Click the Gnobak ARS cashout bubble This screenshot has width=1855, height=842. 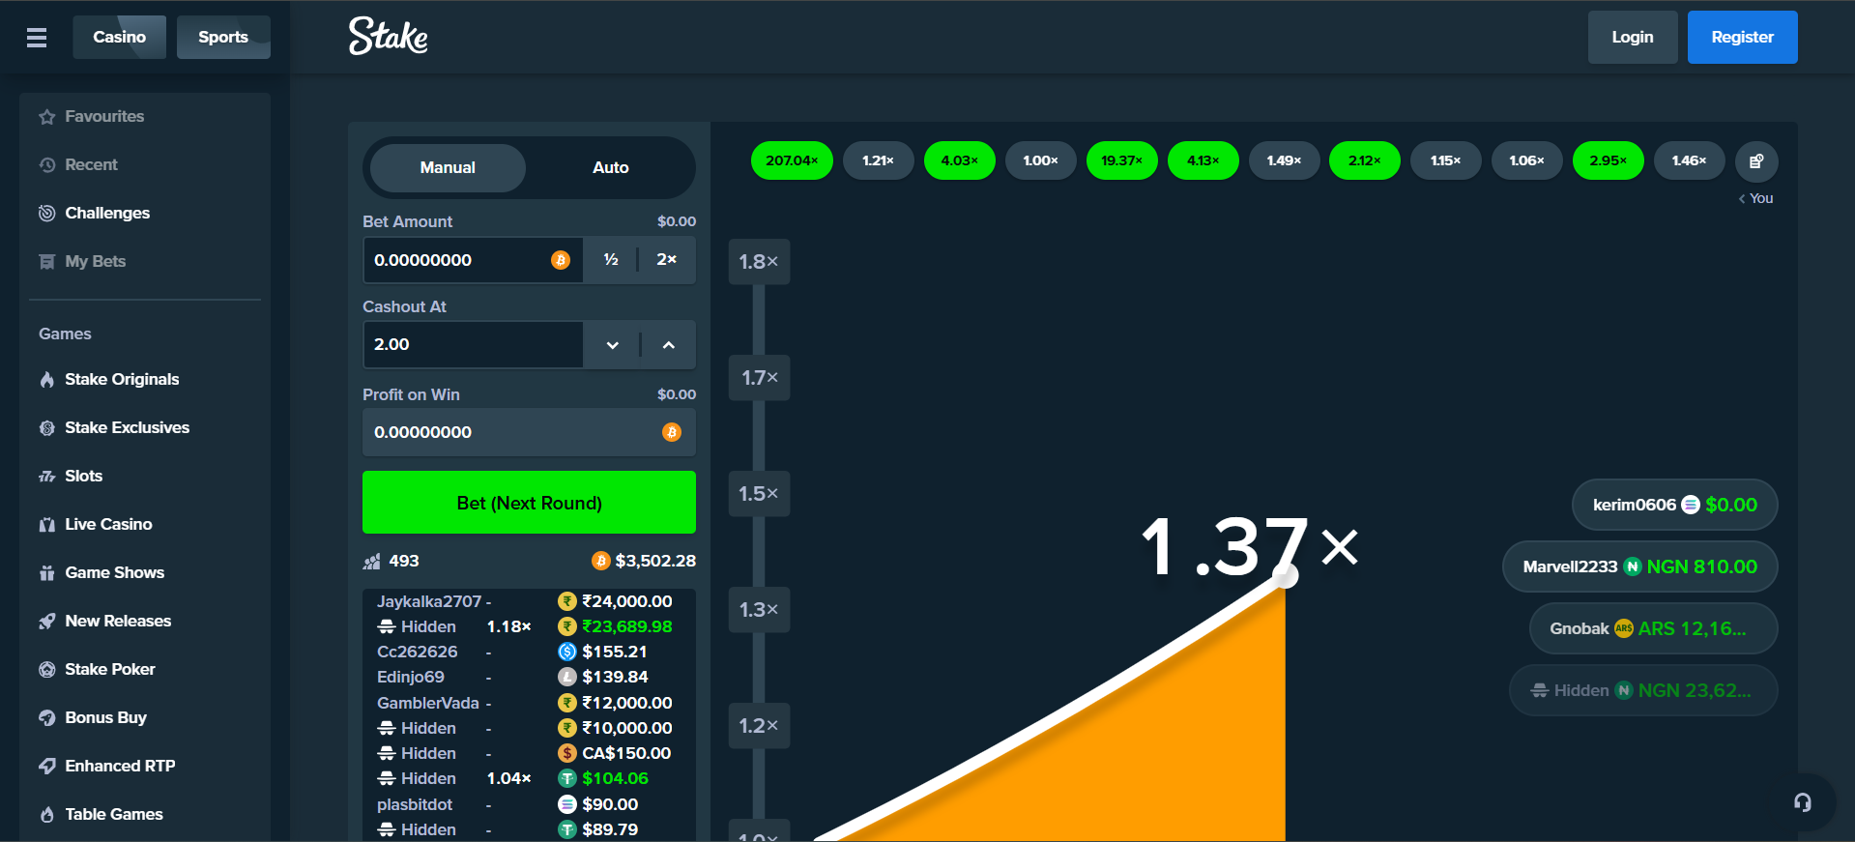tap(1653, 628)
